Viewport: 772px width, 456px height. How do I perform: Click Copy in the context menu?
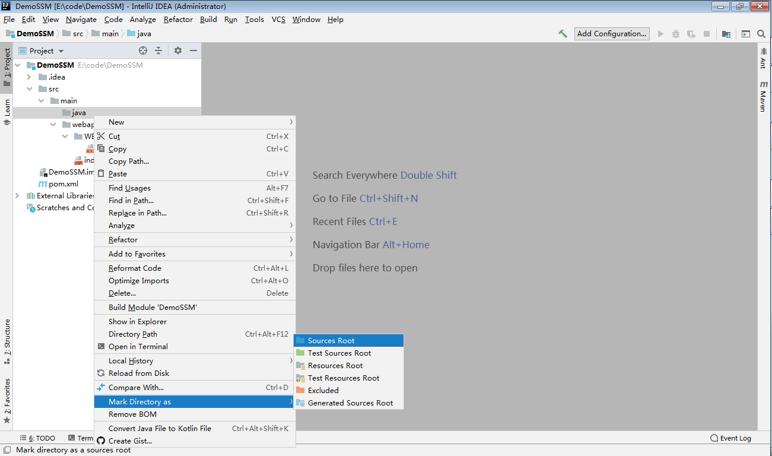coord(195,149)
